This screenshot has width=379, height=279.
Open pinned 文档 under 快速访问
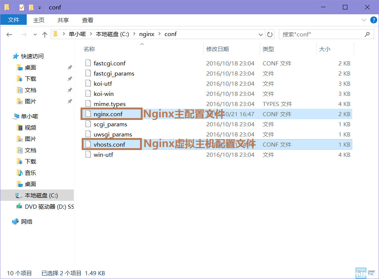tap(30, 90)
